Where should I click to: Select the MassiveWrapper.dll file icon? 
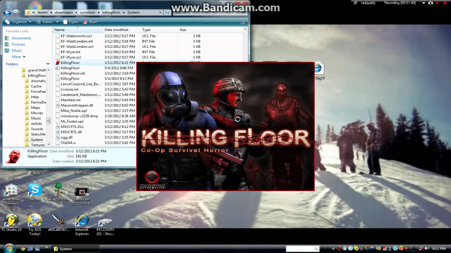pyautogui.click(x=58, y=105)
